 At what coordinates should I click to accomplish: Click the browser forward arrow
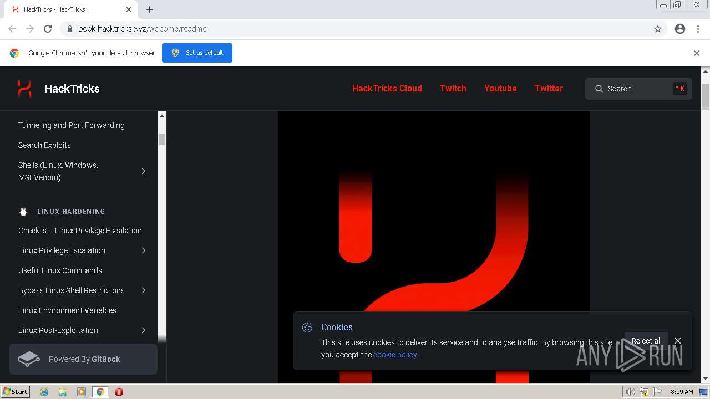(x=30, y=29)
